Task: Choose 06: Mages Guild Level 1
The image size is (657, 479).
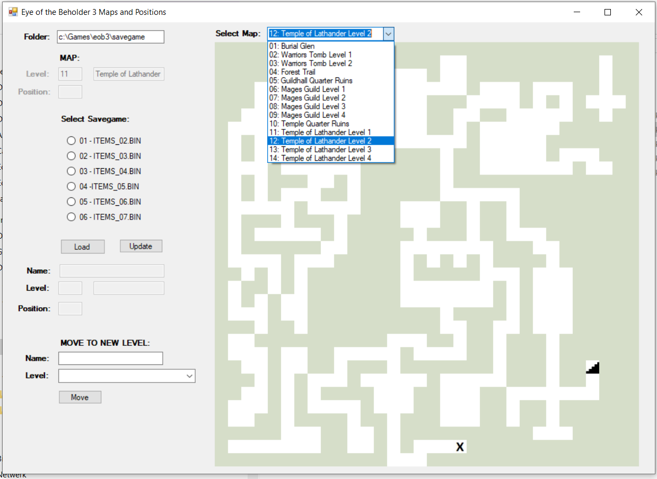Action: click(331, 89)
